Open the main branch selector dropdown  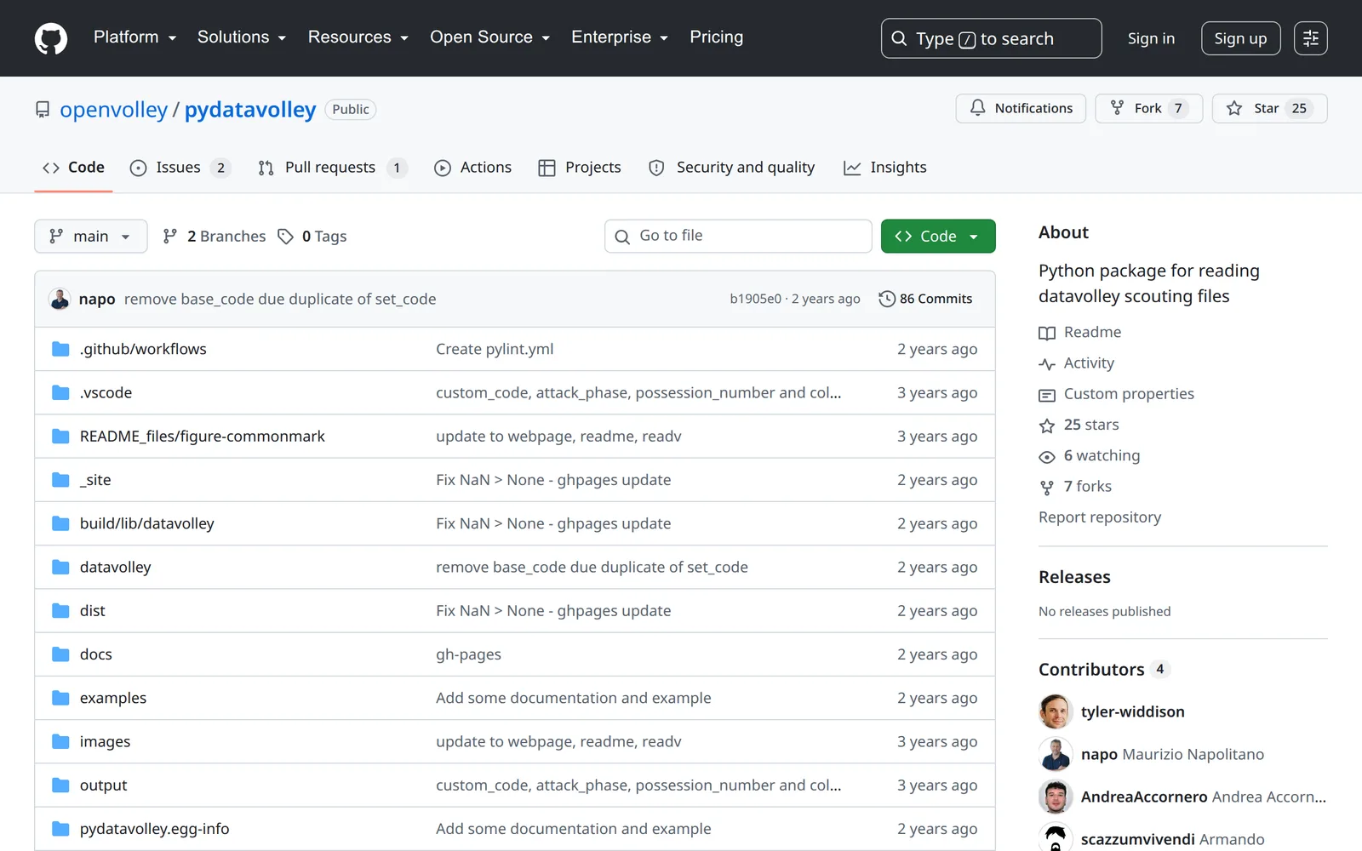[91, 237]
